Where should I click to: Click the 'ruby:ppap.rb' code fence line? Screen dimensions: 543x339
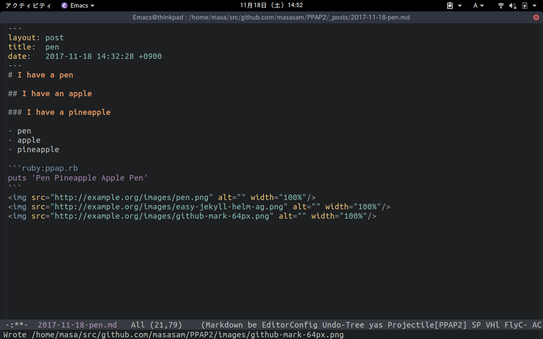43,168
